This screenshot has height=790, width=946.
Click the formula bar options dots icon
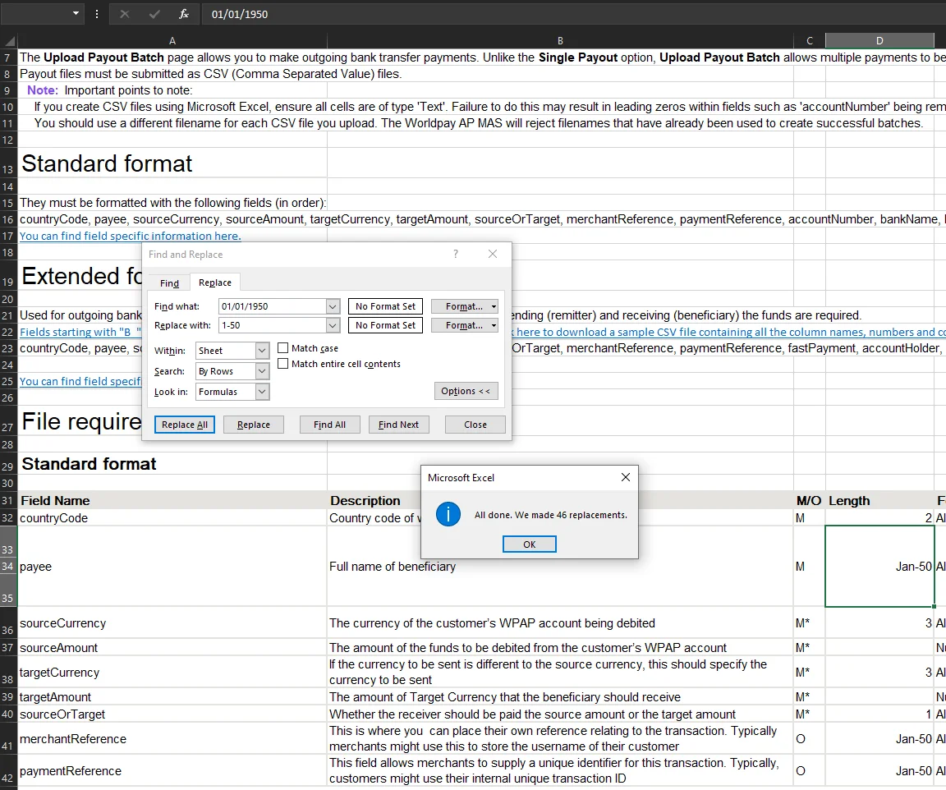pyautogui.click(x=97, y=14)
